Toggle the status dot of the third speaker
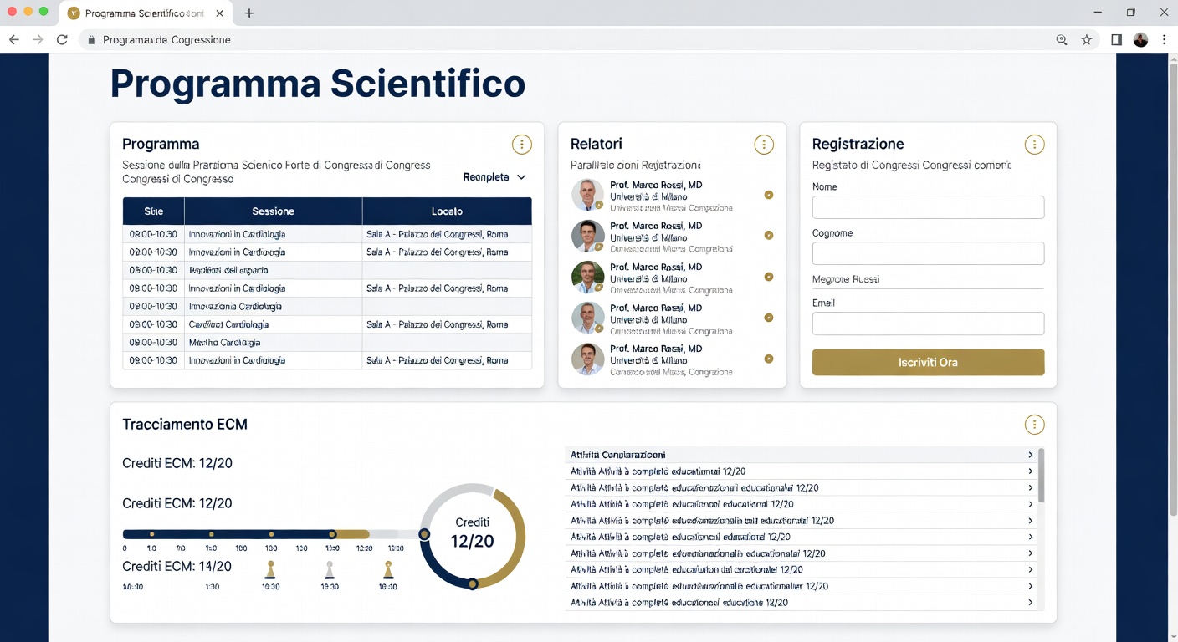 [x=768, y=277]
